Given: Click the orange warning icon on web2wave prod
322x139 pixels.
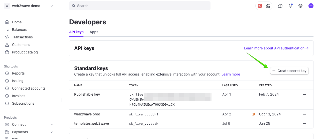Looking at the screenshot, I should pyautogui.click(x=253, y=114).
